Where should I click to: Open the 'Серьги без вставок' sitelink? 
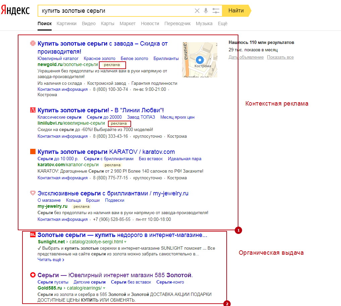click(131, 282)
